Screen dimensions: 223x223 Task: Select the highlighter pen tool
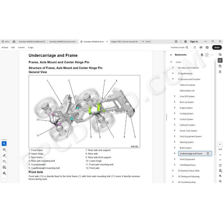click(4, 155)
